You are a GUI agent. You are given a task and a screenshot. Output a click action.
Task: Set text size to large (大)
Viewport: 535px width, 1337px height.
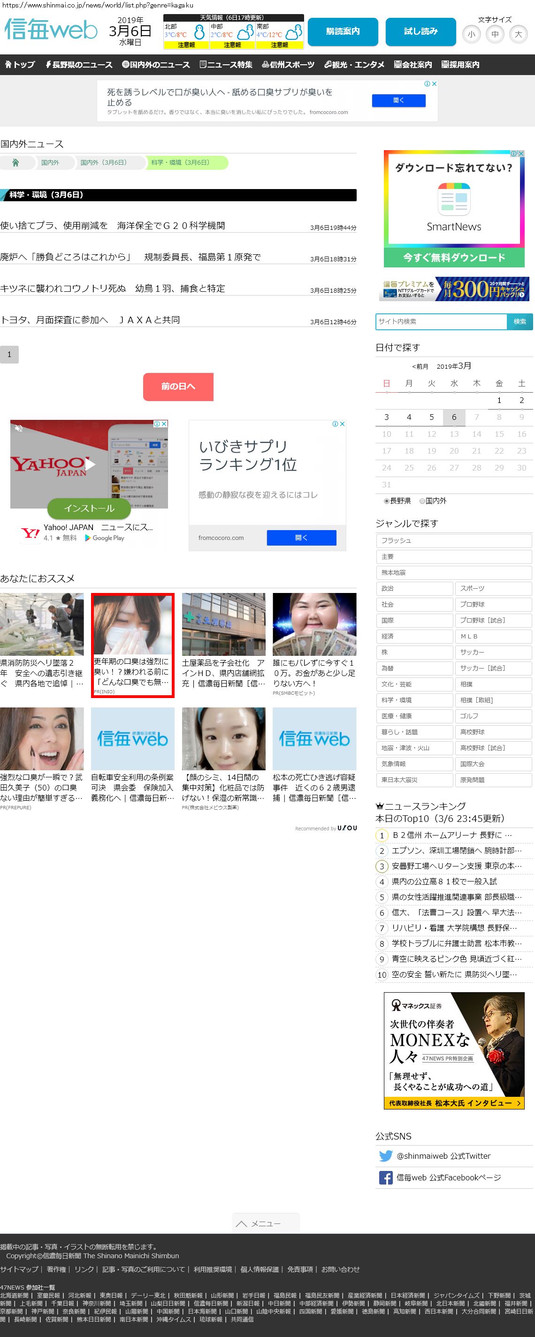point(518,35)
